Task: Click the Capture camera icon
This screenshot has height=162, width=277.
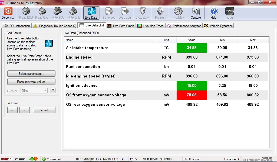Action: click(196, 11)
